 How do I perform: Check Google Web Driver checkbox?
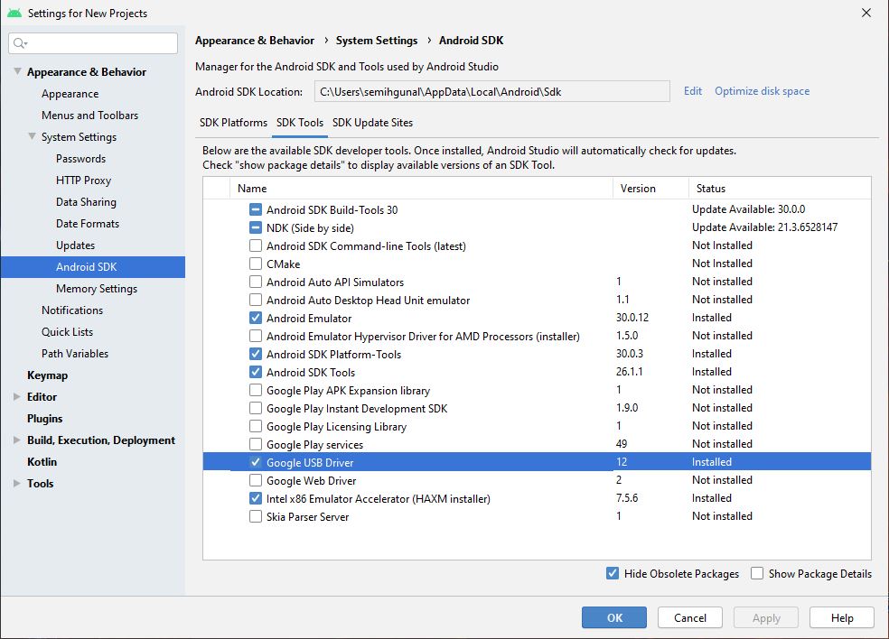tap(256, 480)
